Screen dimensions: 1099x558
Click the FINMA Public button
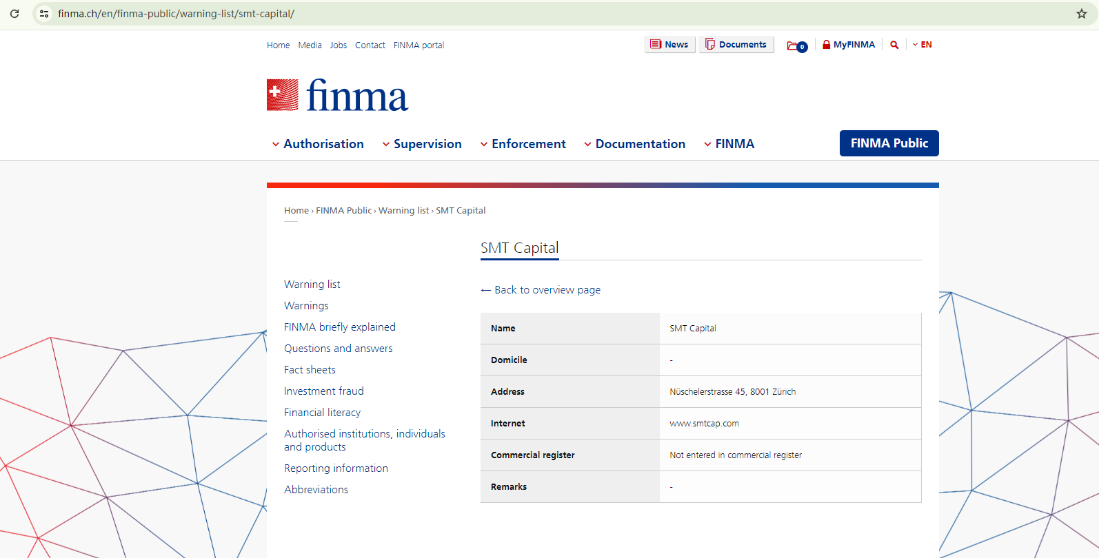889,143
